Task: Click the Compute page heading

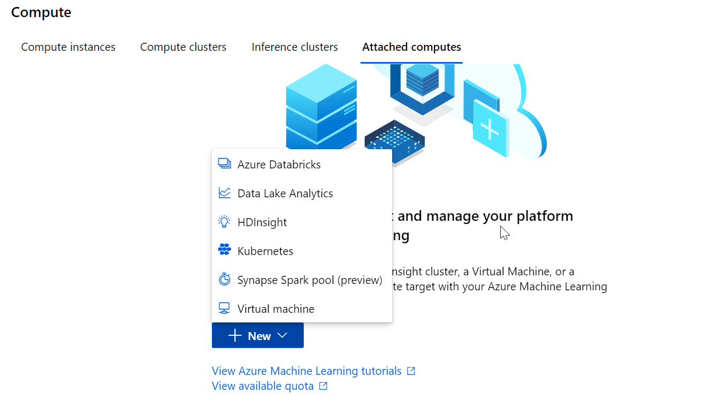Action: point(41,12)
